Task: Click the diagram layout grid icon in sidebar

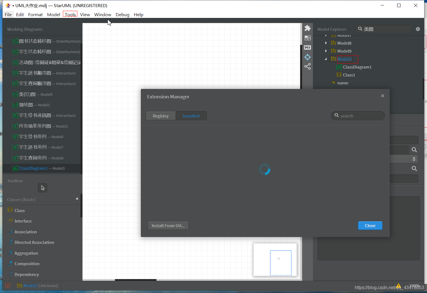Action: (x=308, y=38)
